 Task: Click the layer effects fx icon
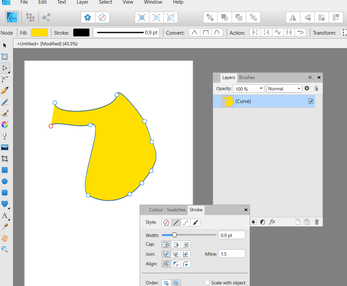[x=272, y=222]
